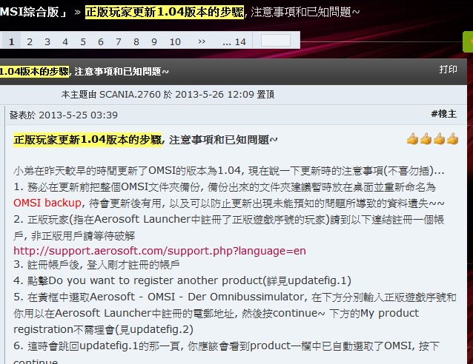Click the page number input box
This screenshot has height=364, width=473.
click(x=276, y=41)
